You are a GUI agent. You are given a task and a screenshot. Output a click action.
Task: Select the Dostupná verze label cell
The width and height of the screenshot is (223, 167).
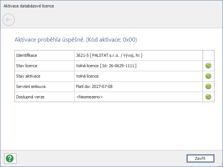pyautogui.click(x=45, y=97)
